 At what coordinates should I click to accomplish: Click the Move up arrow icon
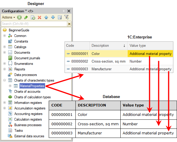tap(46, 18)
